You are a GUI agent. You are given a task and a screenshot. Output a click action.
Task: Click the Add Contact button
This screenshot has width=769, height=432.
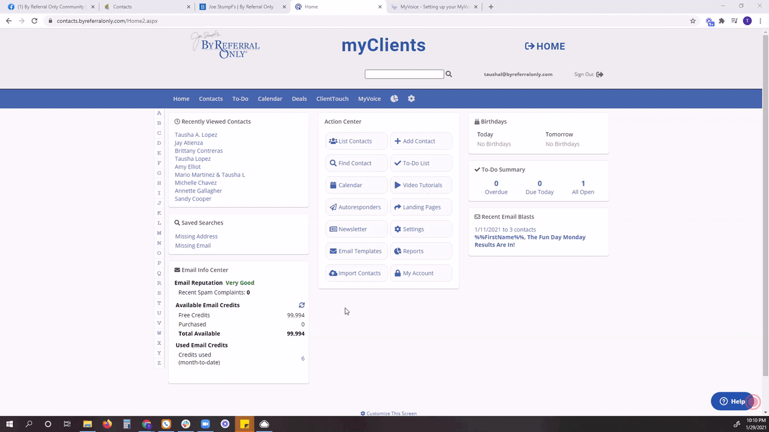click(421, 141)
